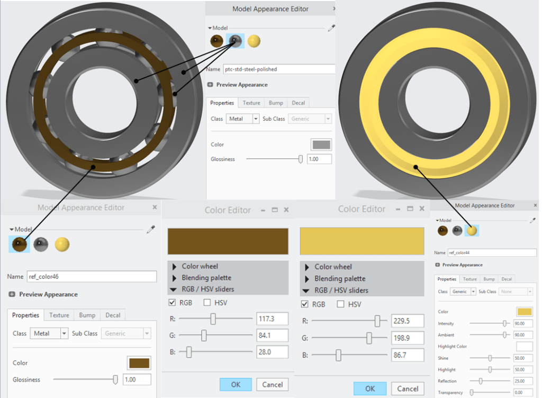Switch to Texture tab in ptc-std-steel-polished editor
The width and height of the screenshot is (542, 398).
[251, 103]
